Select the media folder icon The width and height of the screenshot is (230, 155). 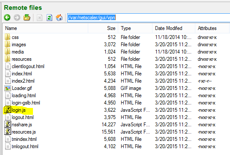7,52
